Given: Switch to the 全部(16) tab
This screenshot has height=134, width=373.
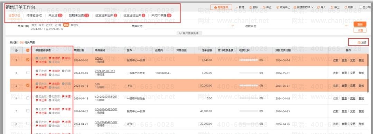Looking at the screenshot, I should [x=14, y=16].
